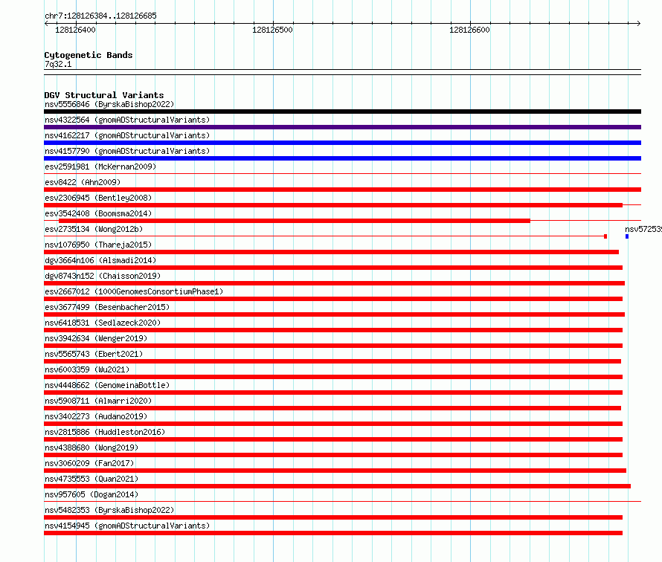Open the partially visible nsv57253 label
The image size is (662, 562).
pos(643,229)
